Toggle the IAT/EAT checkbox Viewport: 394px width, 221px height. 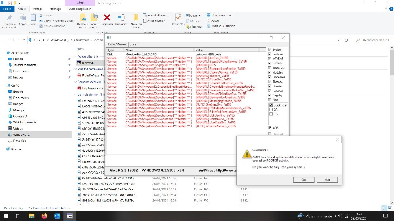pyautogui.click(x=269, y=59)
